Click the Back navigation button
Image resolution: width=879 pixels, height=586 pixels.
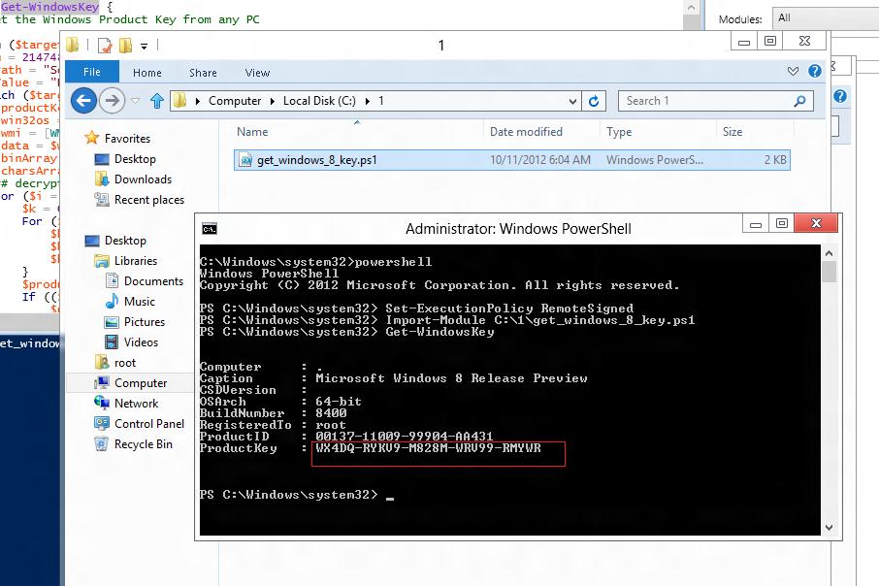coord(83,101)
